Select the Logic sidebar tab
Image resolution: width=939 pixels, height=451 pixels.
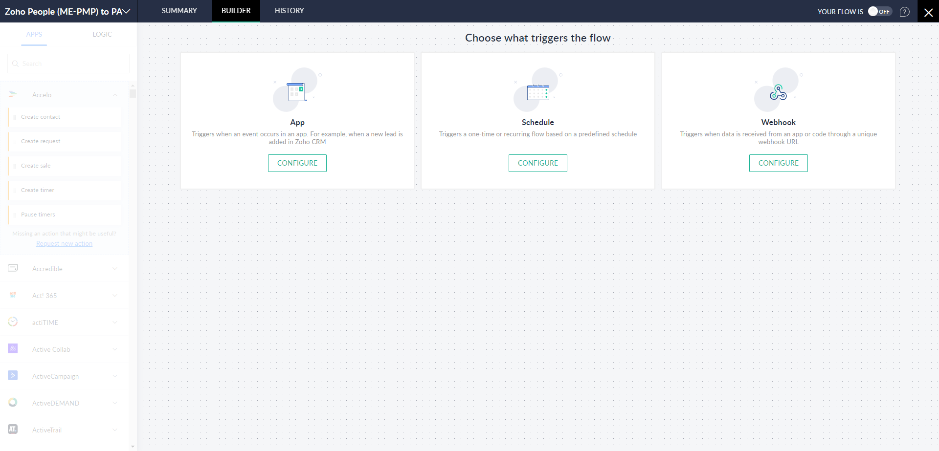pyautogui.click(x=102, y=34)
